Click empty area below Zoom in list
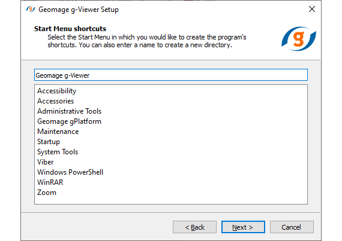342x241 pixels. [171, 200]
